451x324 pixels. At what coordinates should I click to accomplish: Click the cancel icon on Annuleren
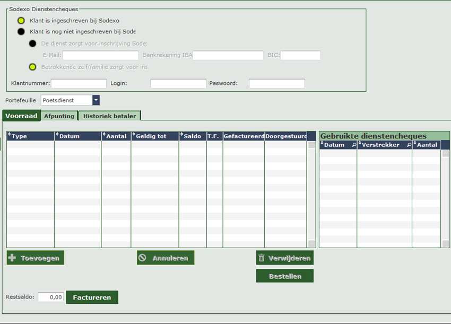point(142,258)
